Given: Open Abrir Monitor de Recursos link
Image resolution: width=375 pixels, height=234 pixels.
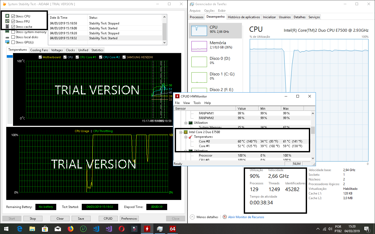Looking at the screenshot, I should pos(246,217).
